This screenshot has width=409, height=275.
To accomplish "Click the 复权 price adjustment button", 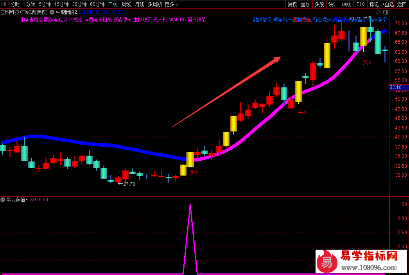I will click(292, 4).
